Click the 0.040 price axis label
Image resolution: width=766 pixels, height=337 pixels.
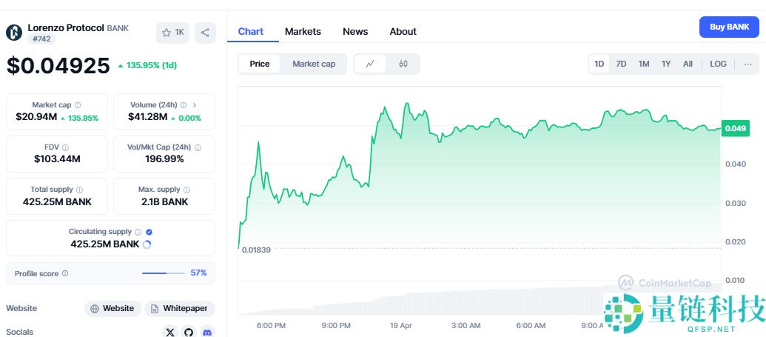pyautogui.click(x=735, y=164)
